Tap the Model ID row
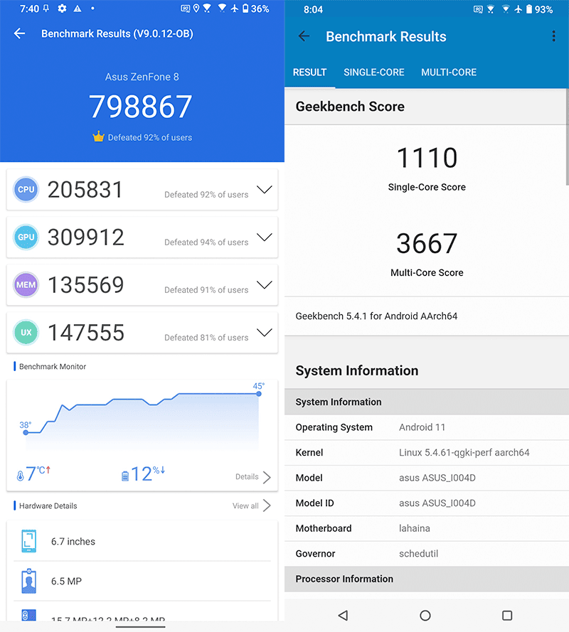 click(427, 503)
